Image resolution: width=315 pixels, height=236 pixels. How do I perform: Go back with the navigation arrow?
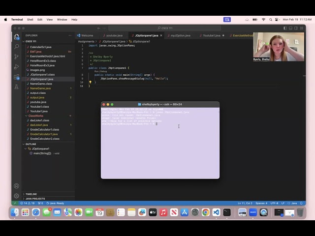point(98,28)
